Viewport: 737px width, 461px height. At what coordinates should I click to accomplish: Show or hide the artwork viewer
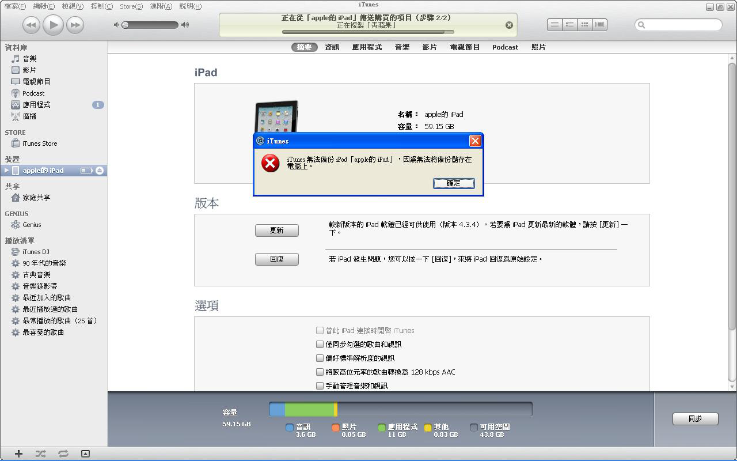pyautogui.click(x=85, y=454)
